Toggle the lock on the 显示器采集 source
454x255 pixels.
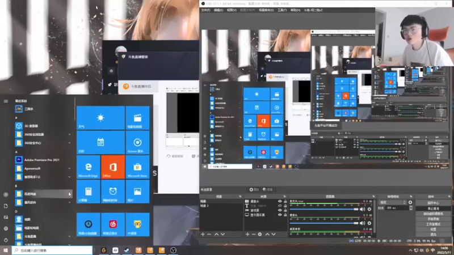[285, 215]
